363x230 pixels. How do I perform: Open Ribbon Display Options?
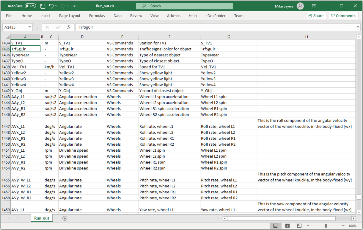tap(314, 6)
